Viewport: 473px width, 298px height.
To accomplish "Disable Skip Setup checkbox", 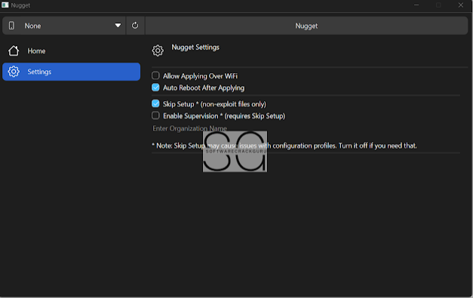I will click(155, 104).
